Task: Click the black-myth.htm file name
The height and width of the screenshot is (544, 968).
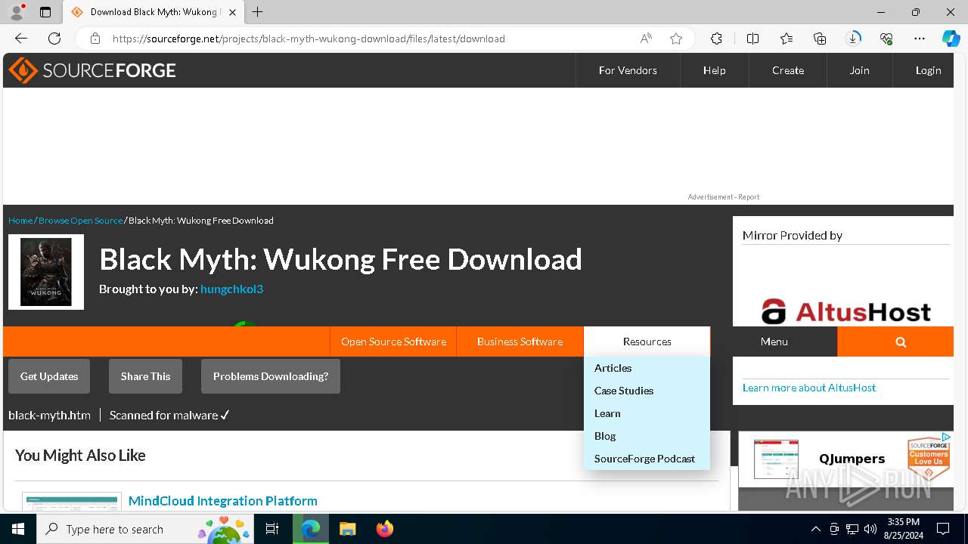Action: 49,416
